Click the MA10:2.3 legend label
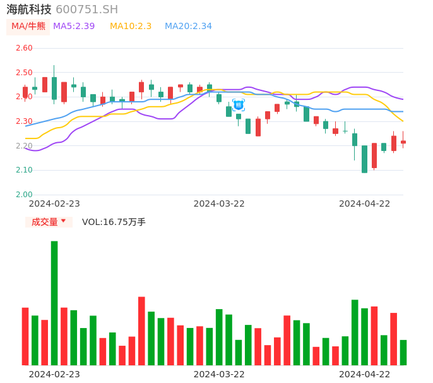 pyautogui.click(x=131, y=27)
